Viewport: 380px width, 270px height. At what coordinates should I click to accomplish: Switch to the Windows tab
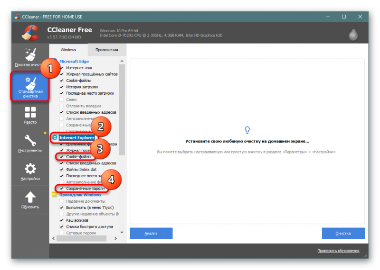(68, 50)
